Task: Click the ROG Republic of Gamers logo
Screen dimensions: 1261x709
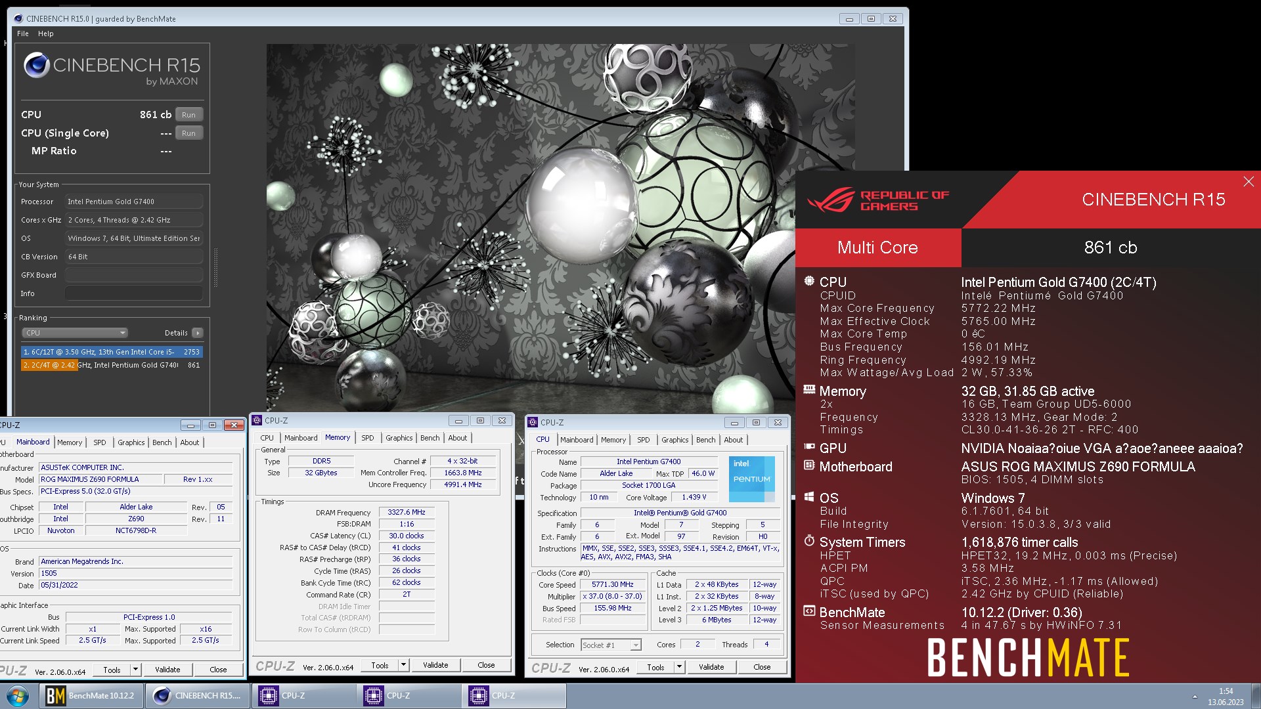Action: click(877, 200)
